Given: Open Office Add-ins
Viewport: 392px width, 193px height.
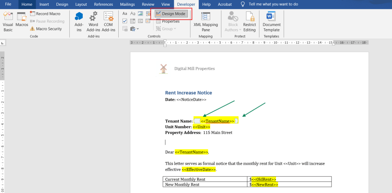Looking at the screenshot, I should tap(79, 22).
